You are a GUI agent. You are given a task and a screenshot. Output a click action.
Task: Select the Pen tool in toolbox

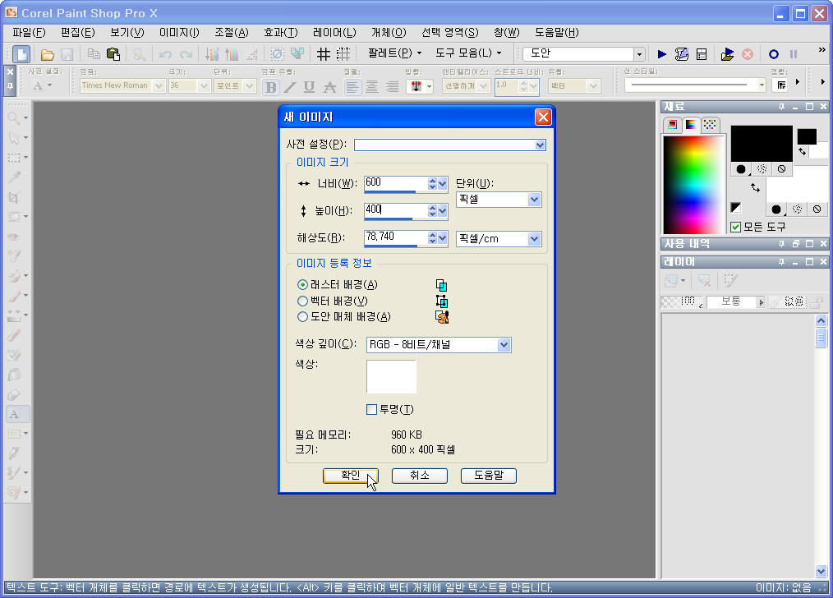(x=14, y=453)
